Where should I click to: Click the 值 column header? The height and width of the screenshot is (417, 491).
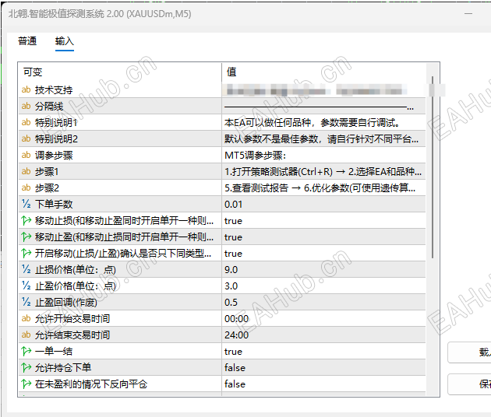pyautogui.click(x=231, y=72)
